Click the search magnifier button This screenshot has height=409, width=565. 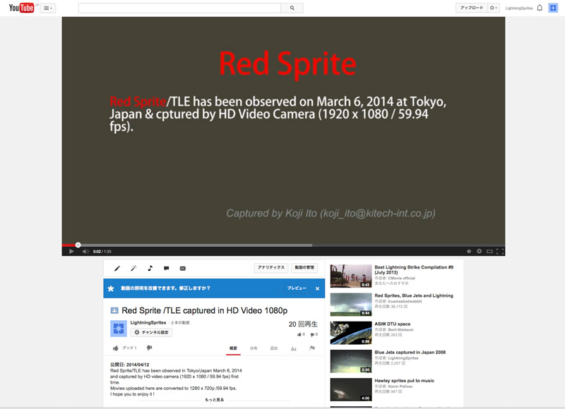click(x=292, y=8)
